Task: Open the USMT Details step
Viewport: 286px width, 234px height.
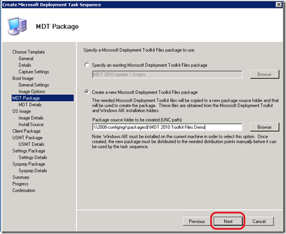Action: point(32,144)
